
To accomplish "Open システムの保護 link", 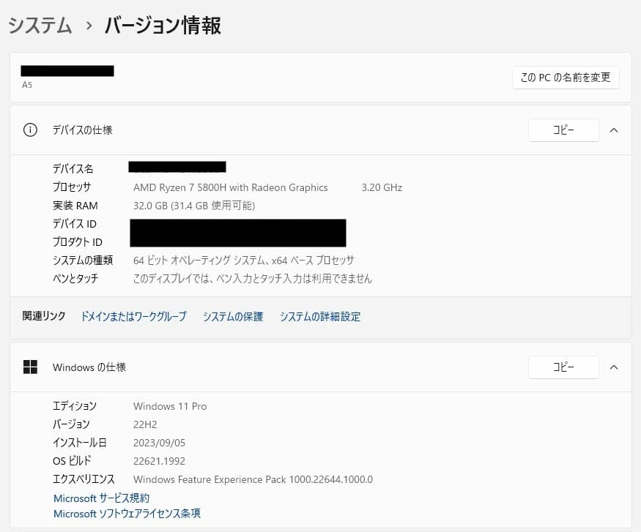I will pyautogui.click(x=233, y=317).
